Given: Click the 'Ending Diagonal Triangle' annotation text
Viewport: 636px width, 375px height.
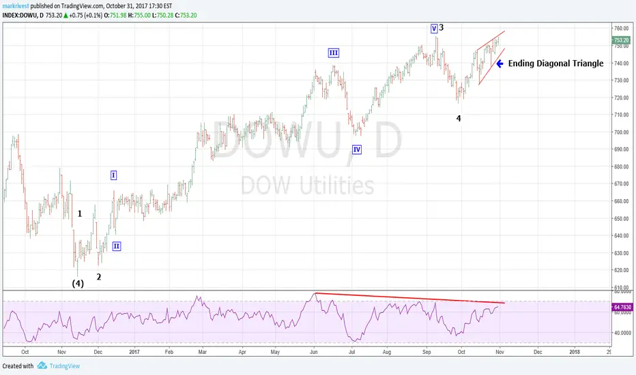Looking at the screenshot, I should tap(555, 63).
